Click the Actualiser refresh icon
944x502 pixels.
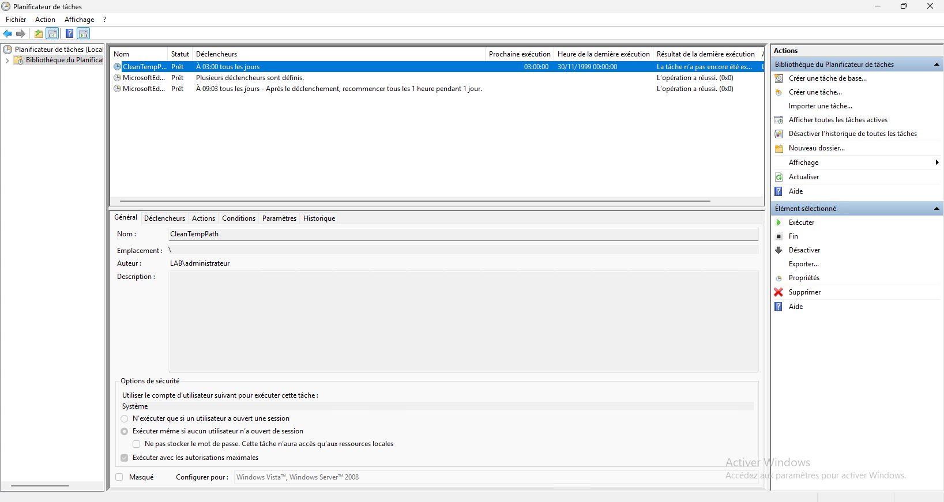click(778, 177)
